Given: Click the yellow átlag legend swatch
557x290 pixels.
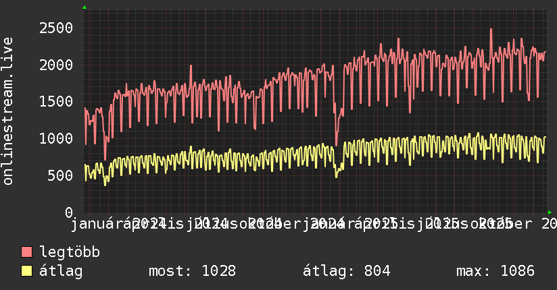Looking at the screenshot, I should click(x=26, y=271).
